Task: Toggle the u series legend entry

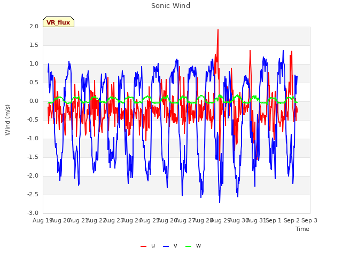Action: pos(147,246)
